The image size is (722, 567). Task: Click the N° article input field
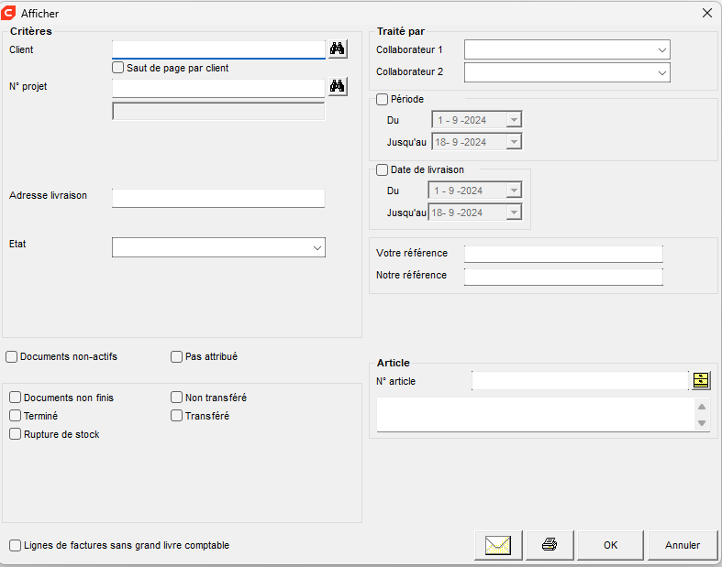tap(580, 381)
